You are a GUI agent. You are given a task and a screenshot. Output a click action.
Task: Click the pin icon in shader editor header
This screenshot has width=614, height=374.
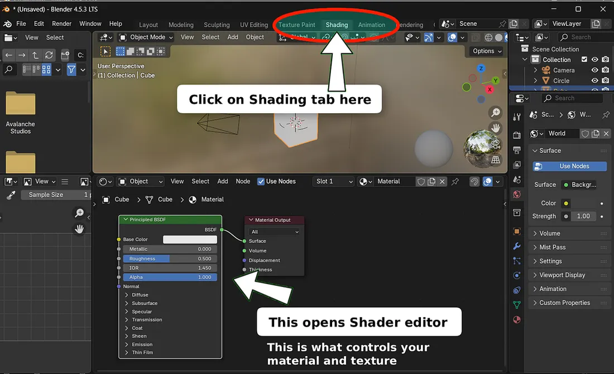[455, 182]
